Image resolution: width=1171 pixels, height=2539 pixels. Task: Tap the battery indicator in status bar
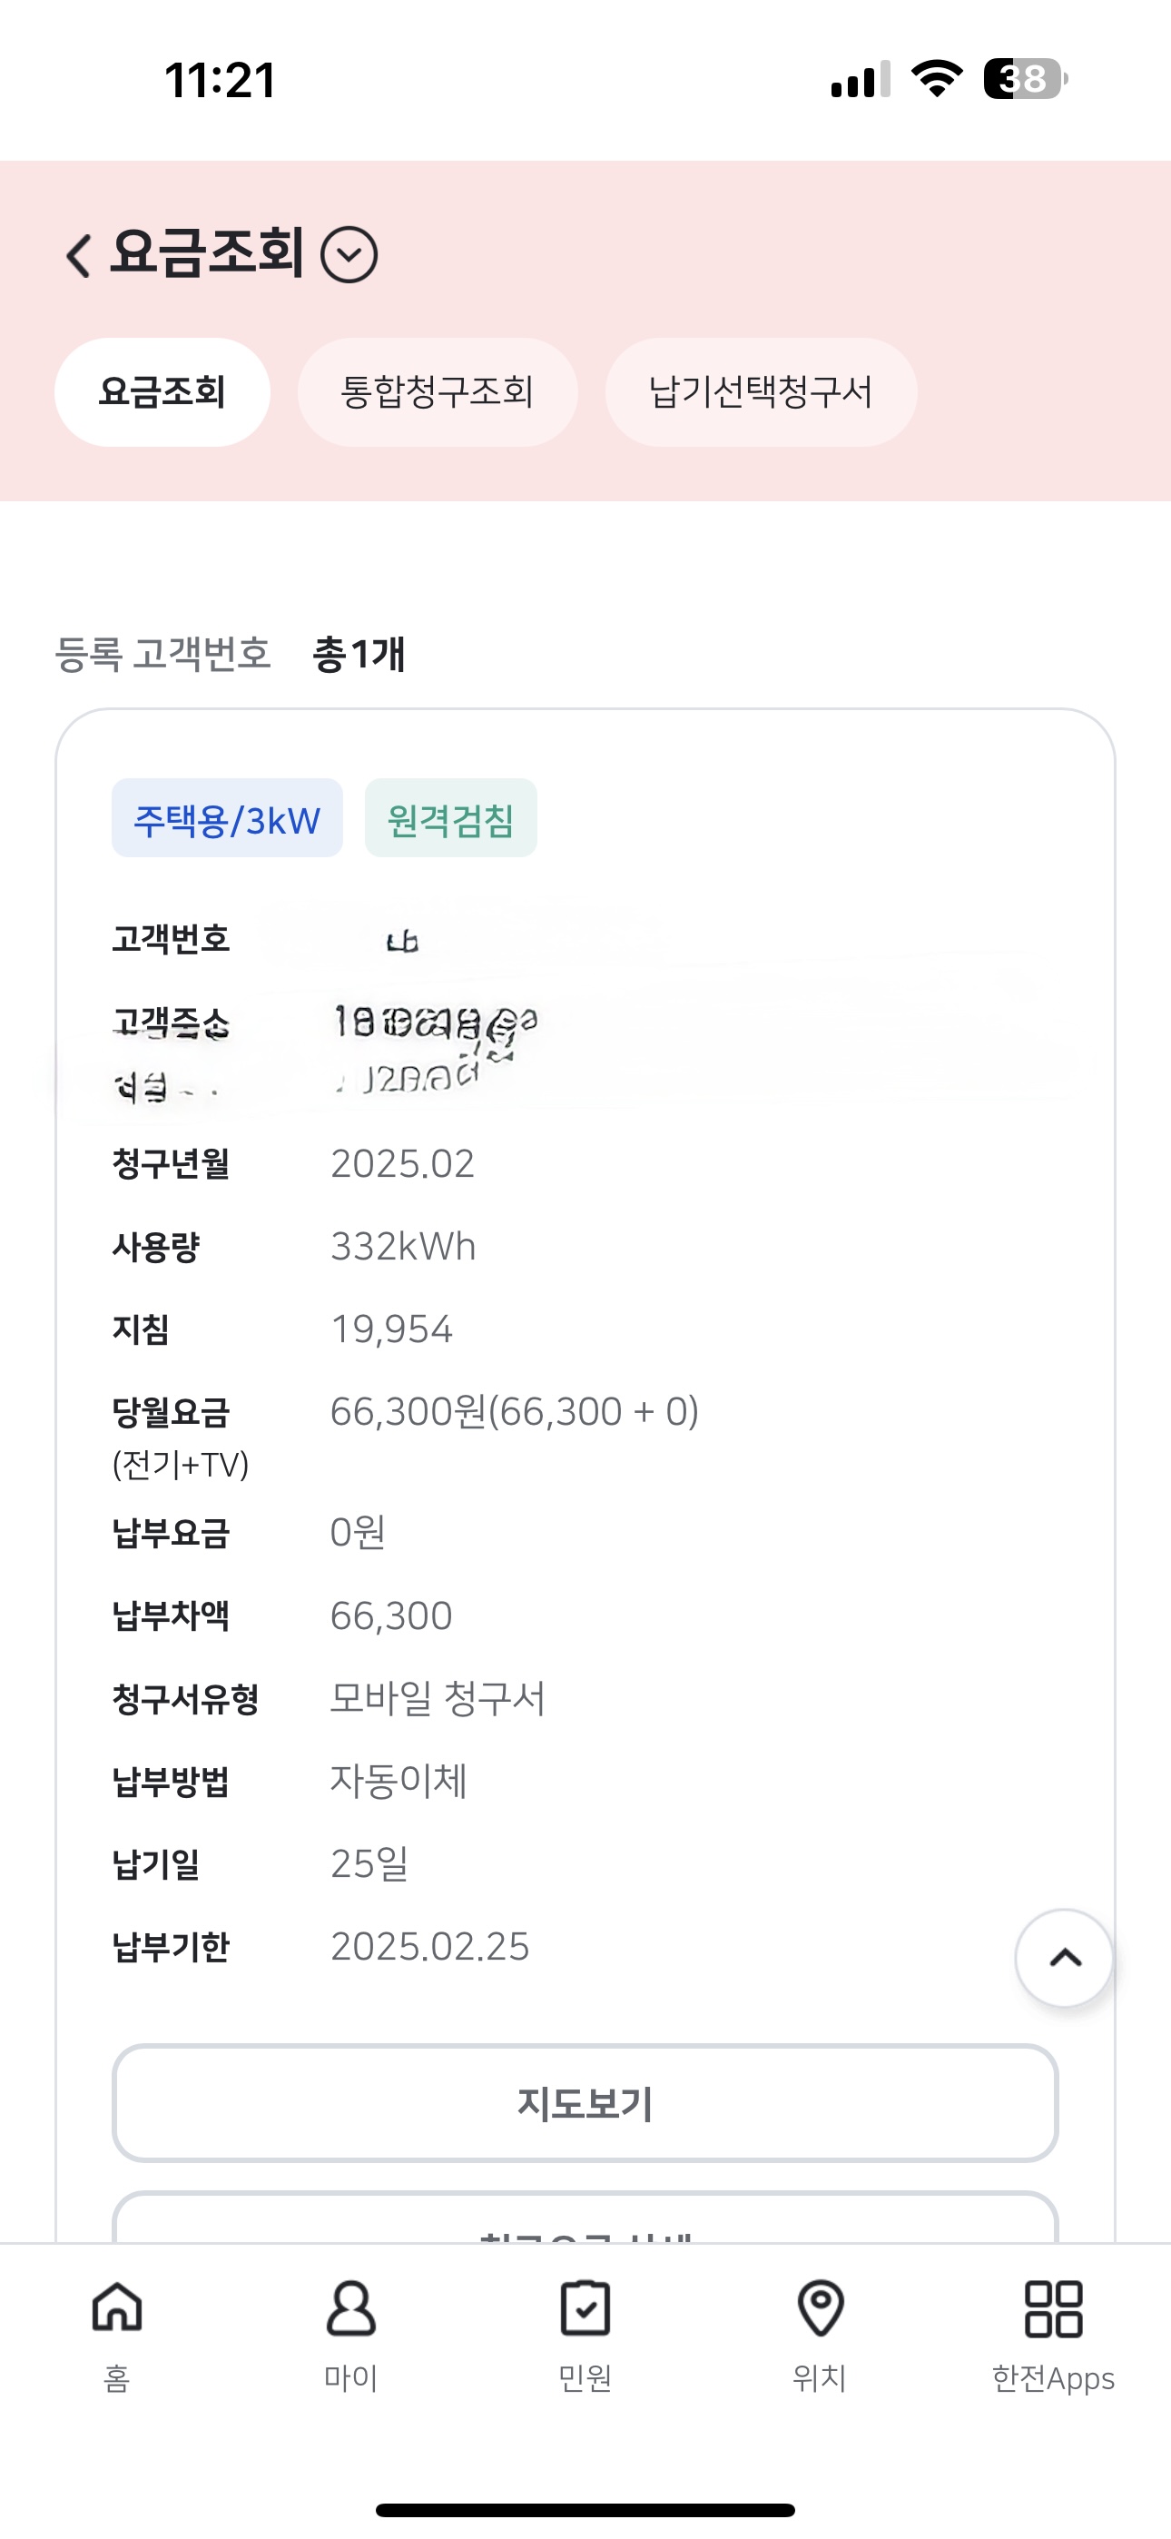(1025, 79)
